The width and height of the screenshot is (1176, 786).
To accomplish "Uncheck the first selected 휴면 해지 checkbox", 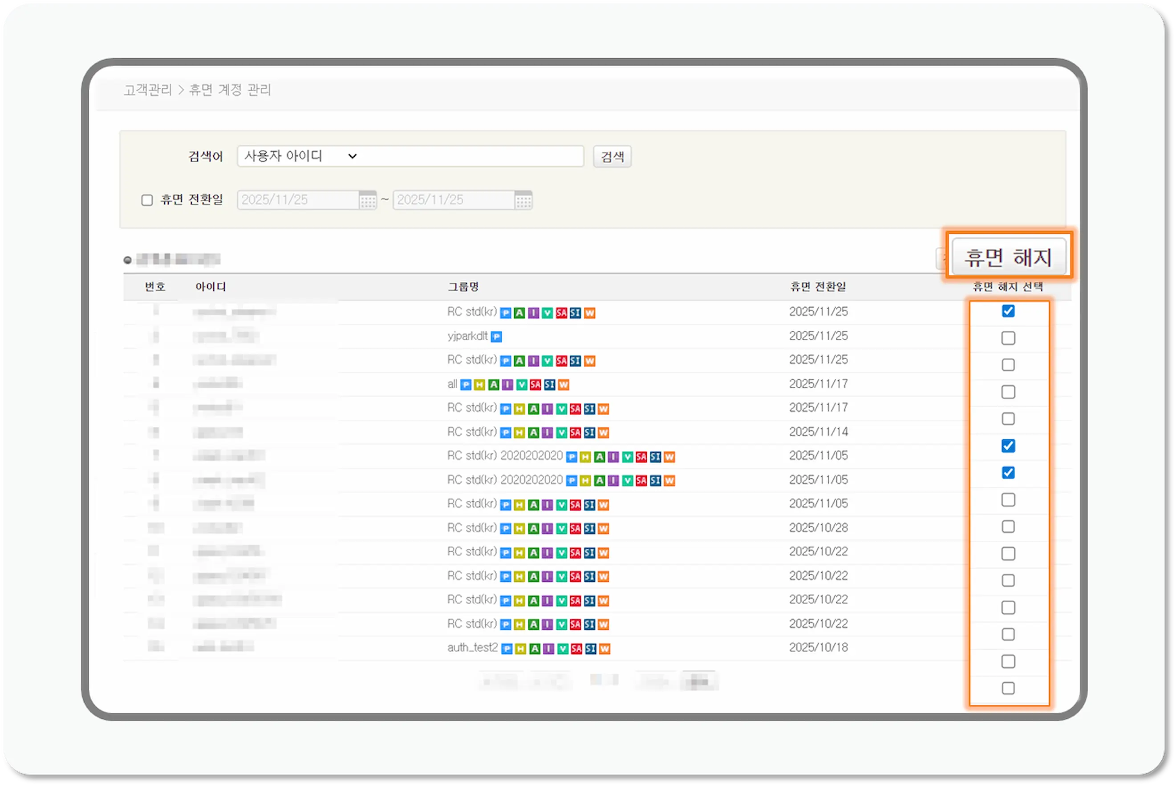I will (x=1008, y=311).
